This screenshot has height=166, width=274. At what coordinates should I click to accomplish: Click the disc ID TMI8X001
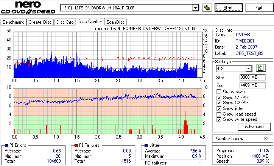point(245,41)
